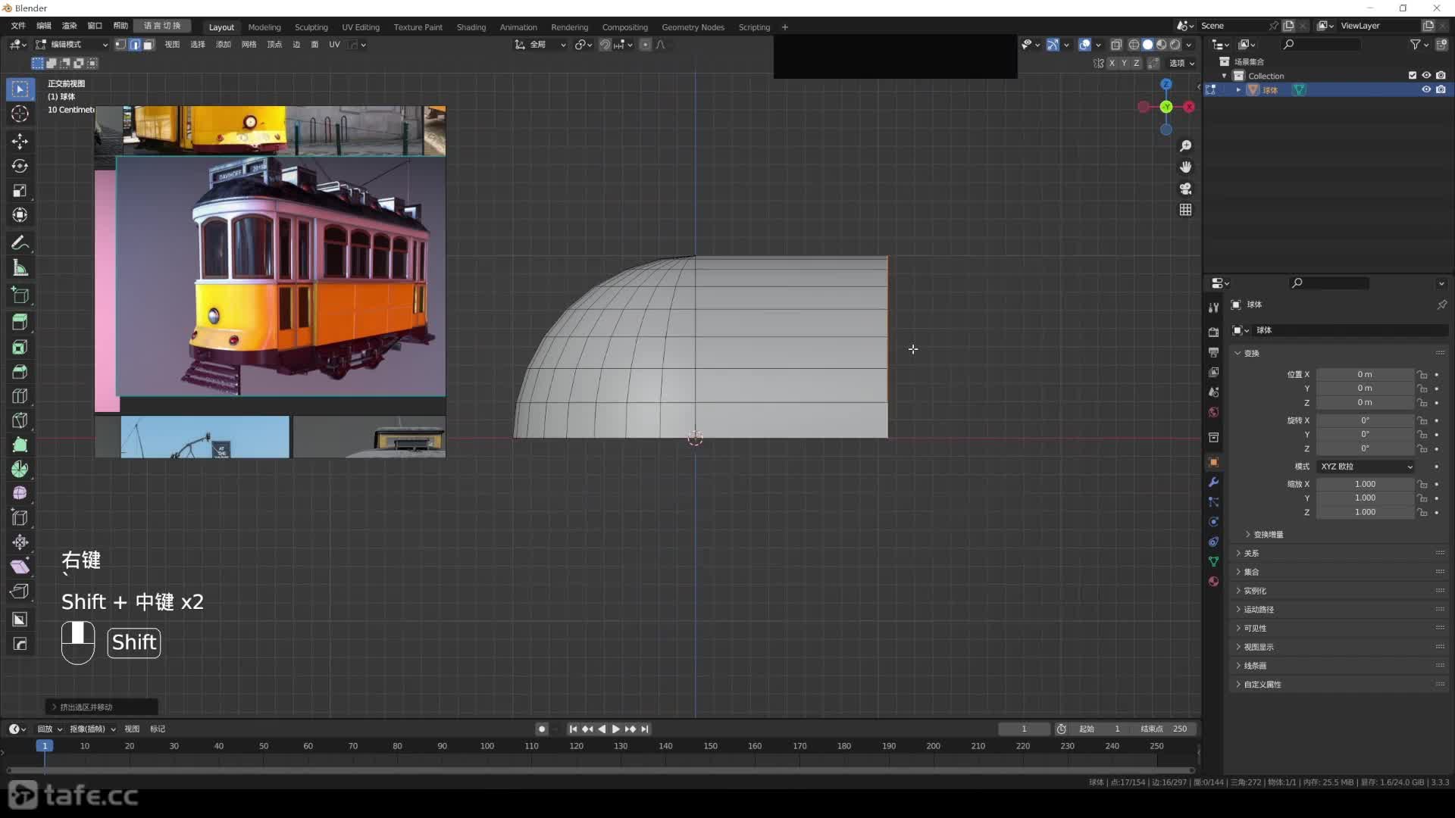Select the Inset Faces tool
Viewport: 1455px width, 818px height.
pyautogui.click(x=20, y=347)
